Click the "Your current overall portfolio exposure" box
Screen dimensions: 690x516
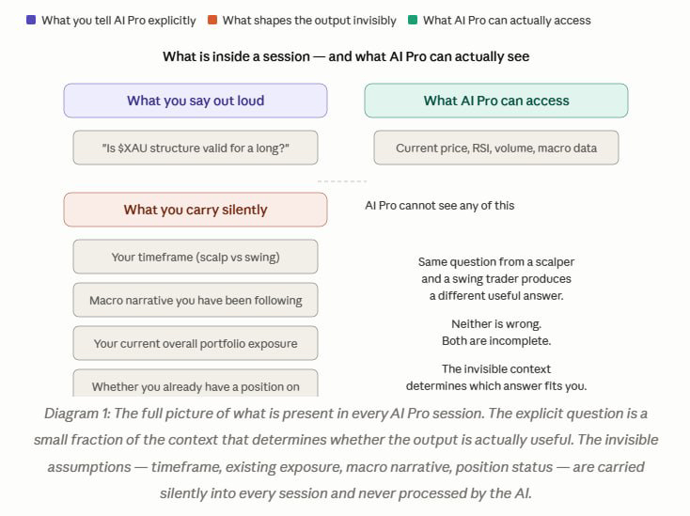[x=196, y=343]
